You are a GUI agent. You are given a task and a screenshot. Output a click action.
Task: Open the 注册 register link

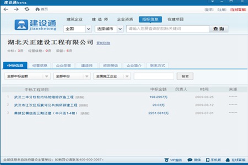(x=222, y=9)
